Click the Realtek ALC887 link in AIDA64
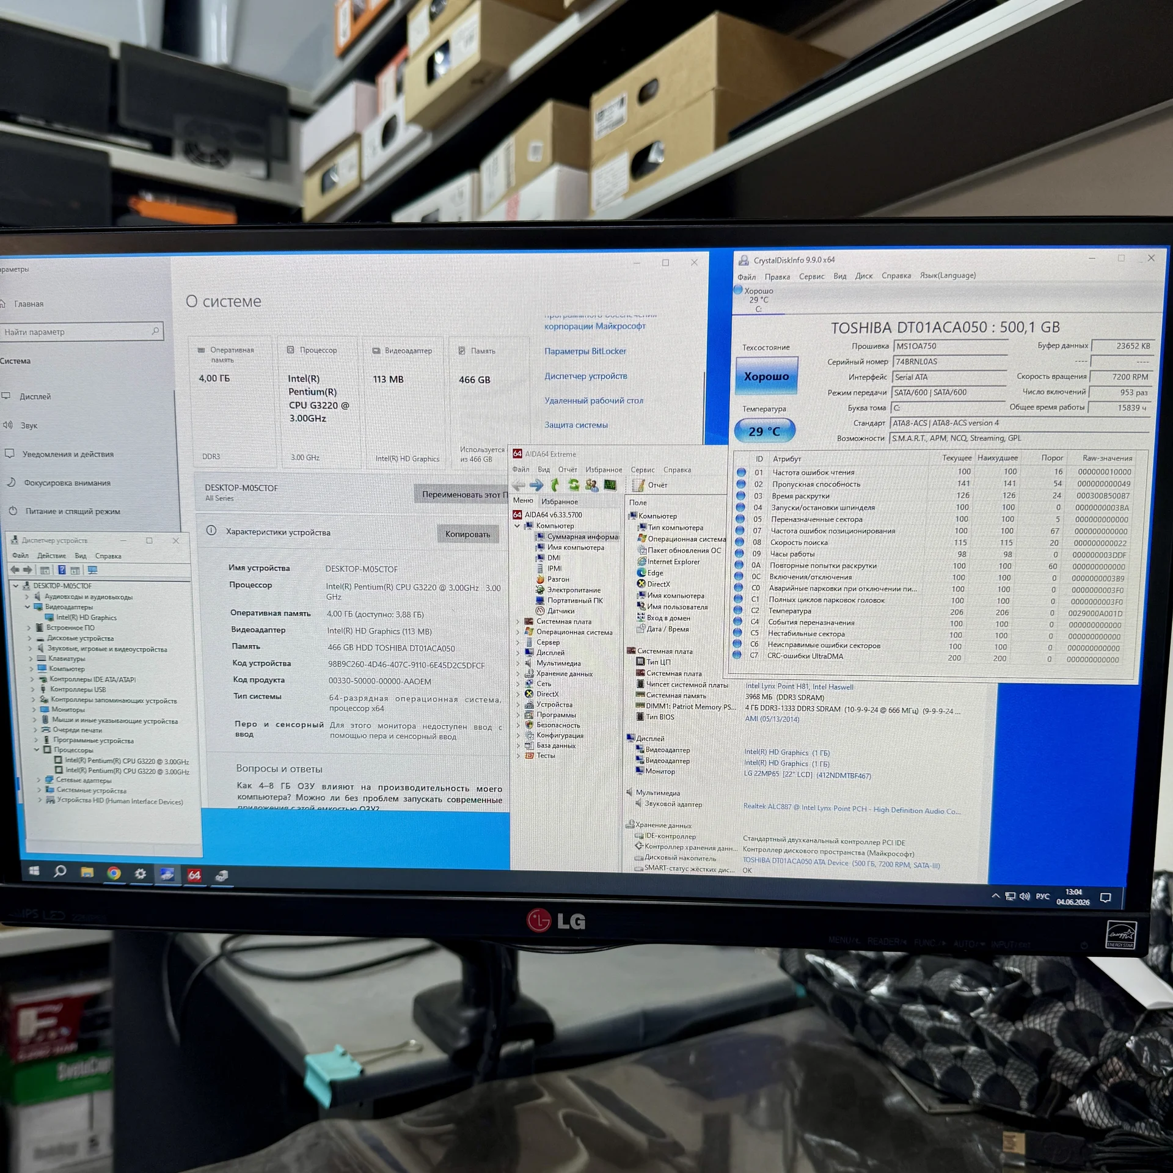Viewport: 1173px width, 1173px height. point(852,809)
